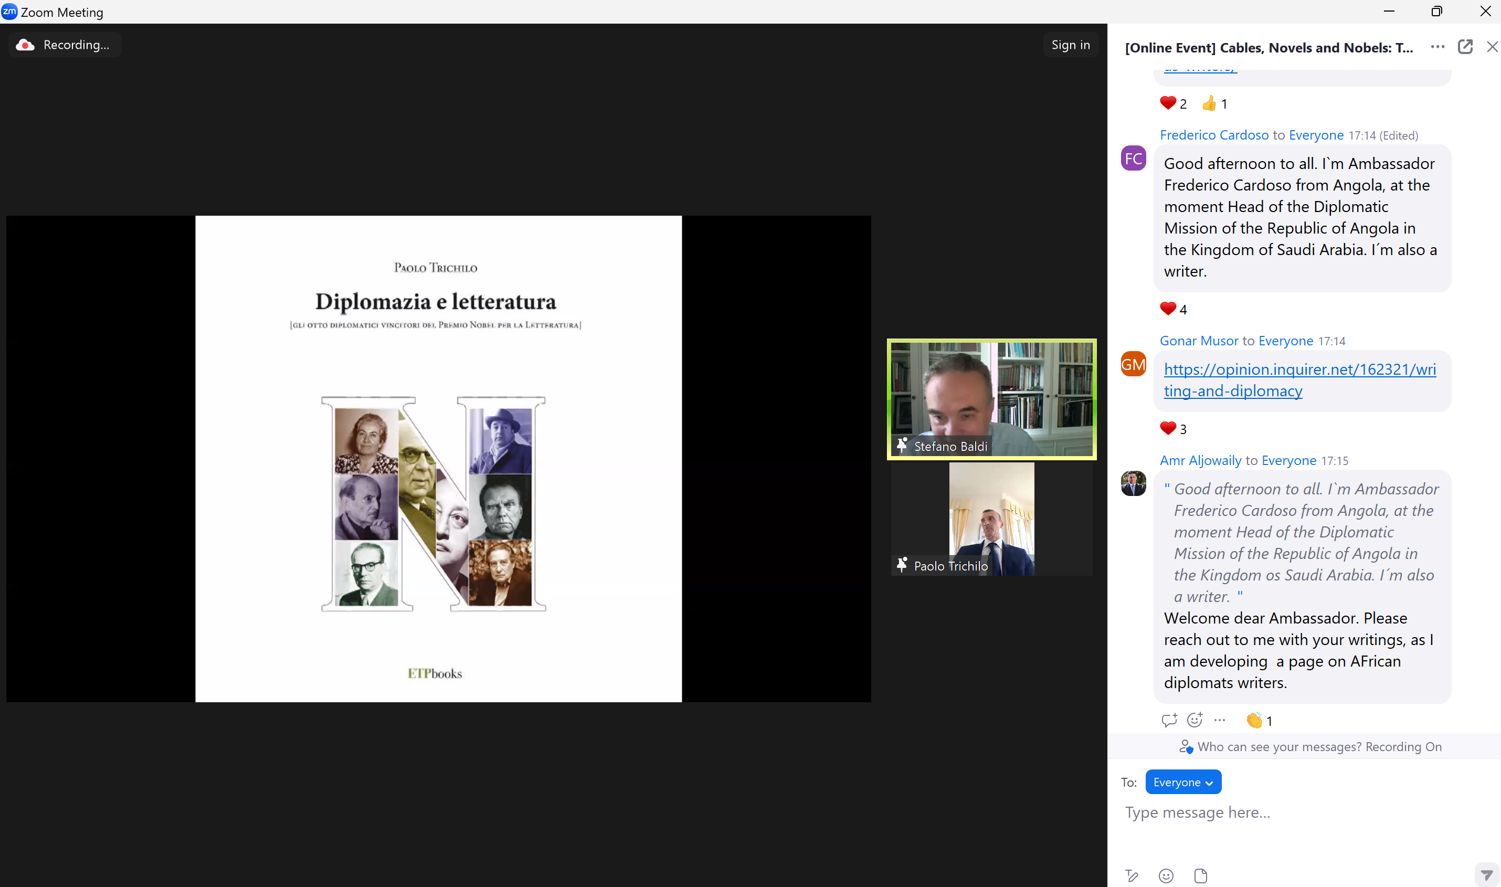This screenshot has width=1501, height=887.
Task: Open chat panel more options menu
Action: pyautogui.click(x=1437, y=47)
